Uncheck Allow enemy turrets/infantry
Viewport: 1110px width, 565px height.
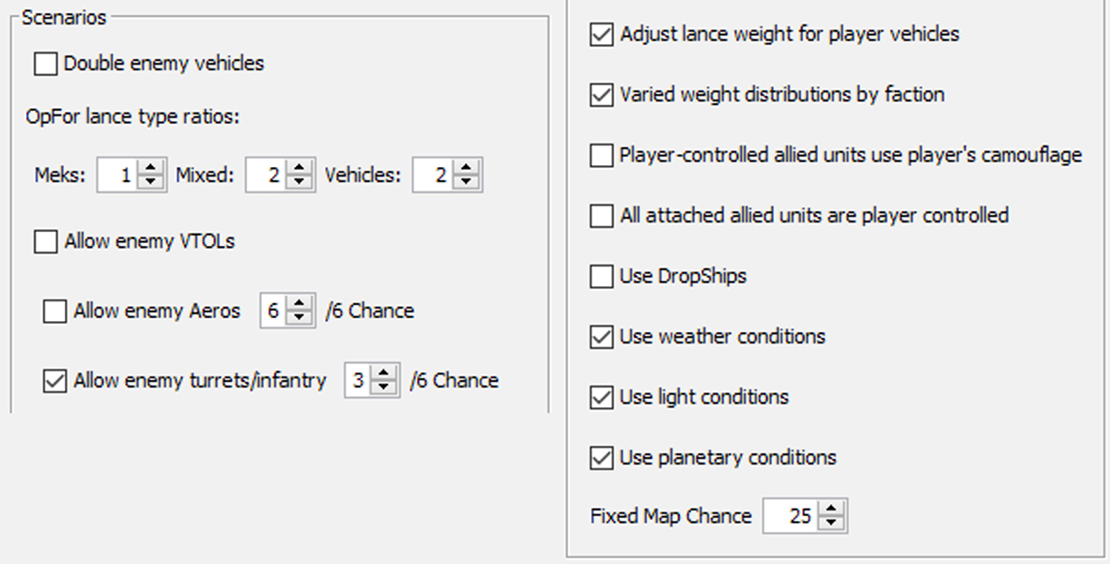(x=54, y=381)
